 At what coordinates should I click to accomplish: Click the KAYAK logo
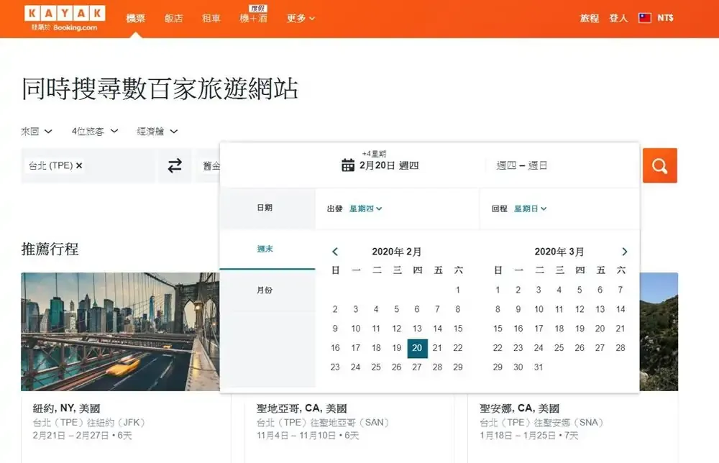65,14
